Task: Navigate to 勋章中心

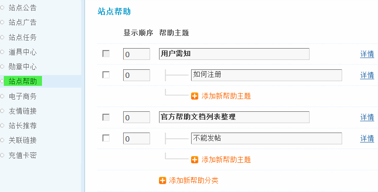Action: point(23,67)
